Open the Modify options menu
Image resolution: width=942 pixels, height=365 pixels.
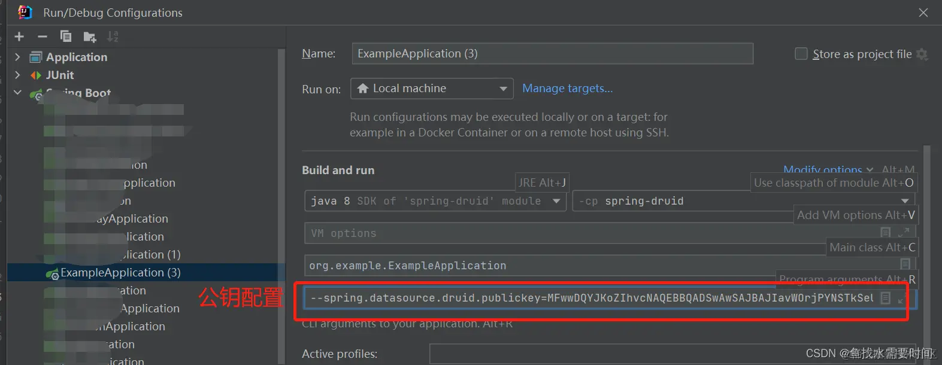click(x=828, y=170)
